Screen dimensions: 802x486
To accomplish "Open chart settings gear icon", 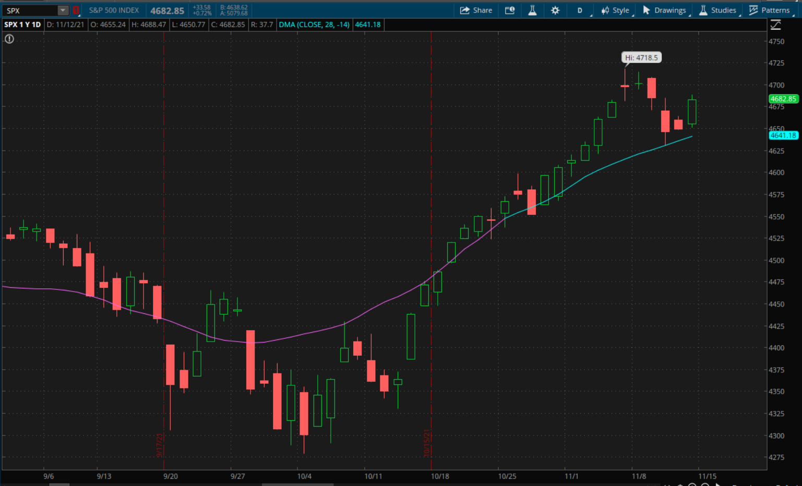I will tap(555, 10).
